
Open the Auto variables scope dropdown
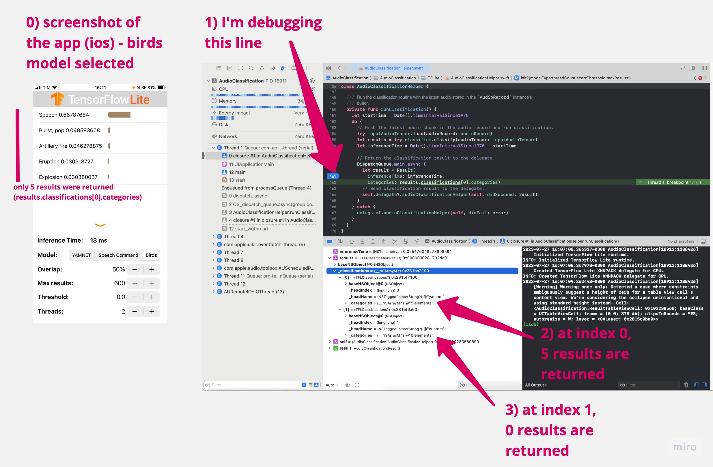(x=331, y=385)
